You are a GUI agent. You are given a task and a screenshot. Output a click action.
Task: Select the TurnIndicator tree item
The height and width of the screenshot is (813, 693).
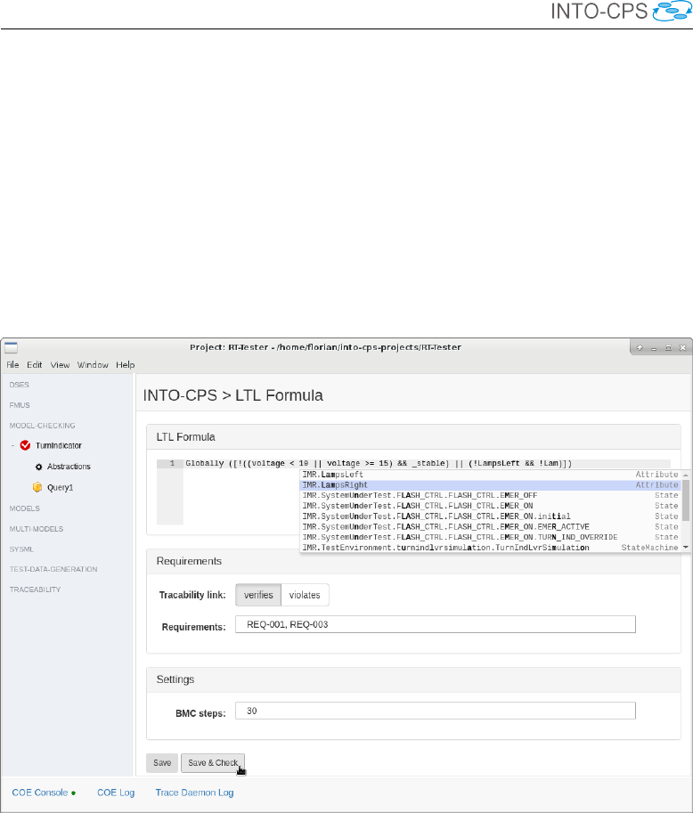(x=59, y=445)
